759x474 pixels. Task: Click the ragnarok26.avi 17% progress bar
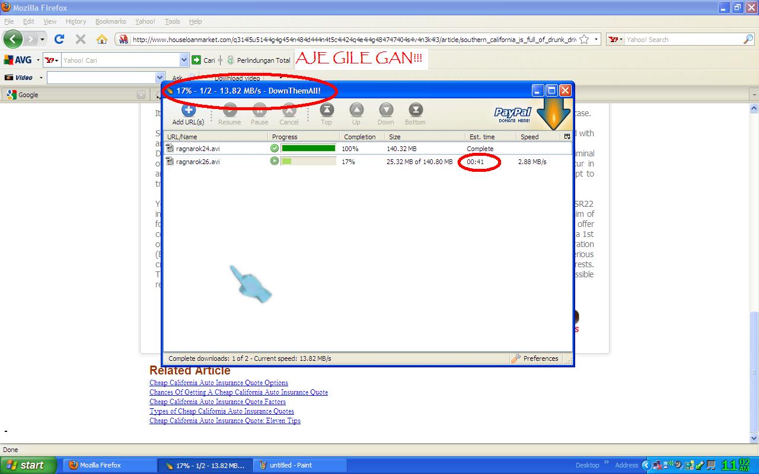[308, 161]
